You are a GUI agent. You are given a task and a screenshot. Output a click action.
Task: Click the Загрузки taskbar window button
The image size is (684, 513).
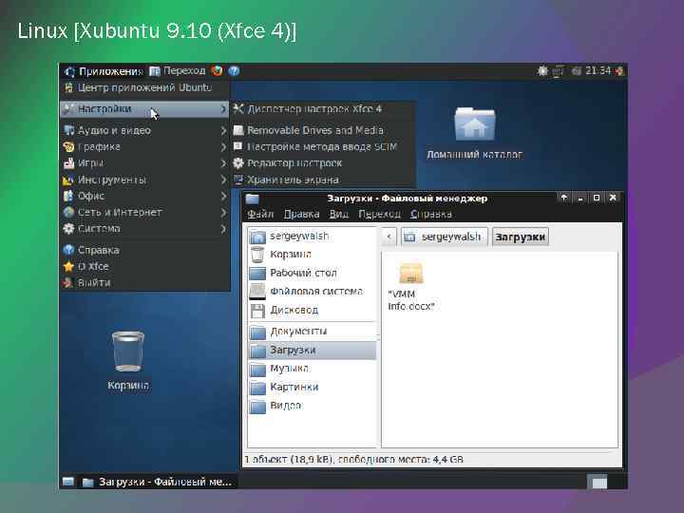[x=157, y=482]
